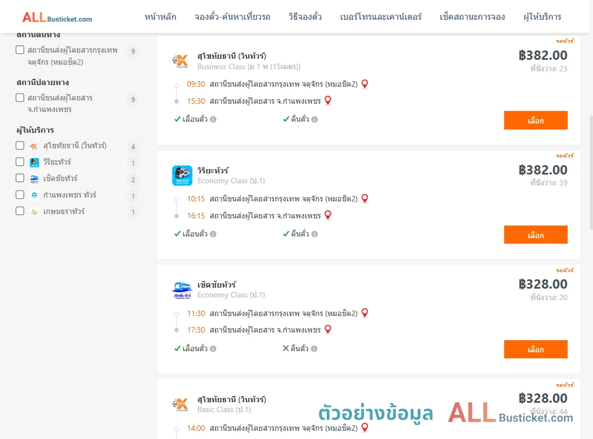Open map pin for 09:30 departure station
593x439 pixels.
pos(365,84)
